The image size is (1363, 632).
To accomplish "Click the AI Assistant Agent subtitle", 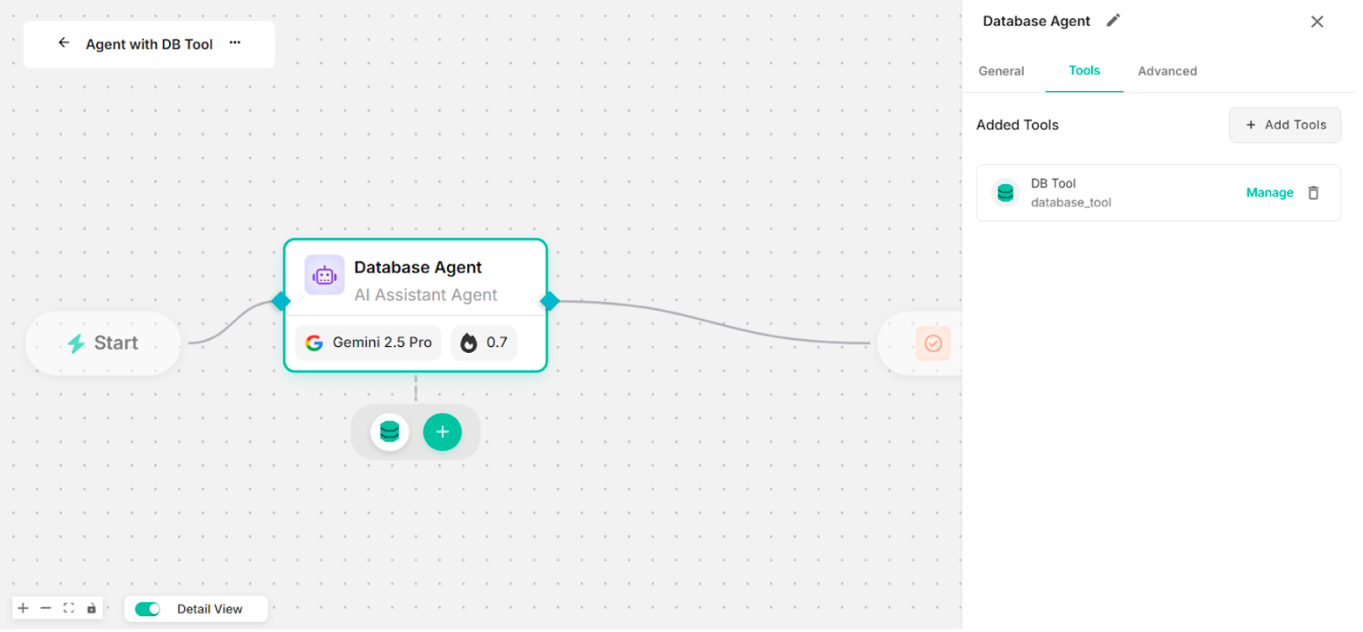I will coord(426,296).
